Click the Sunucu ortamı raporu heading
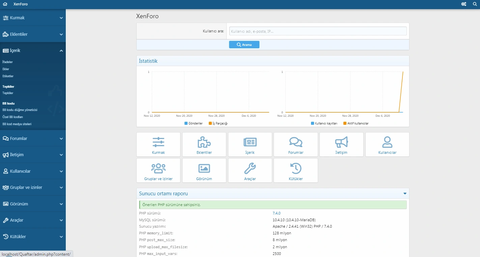 click(x=164, y=194)
